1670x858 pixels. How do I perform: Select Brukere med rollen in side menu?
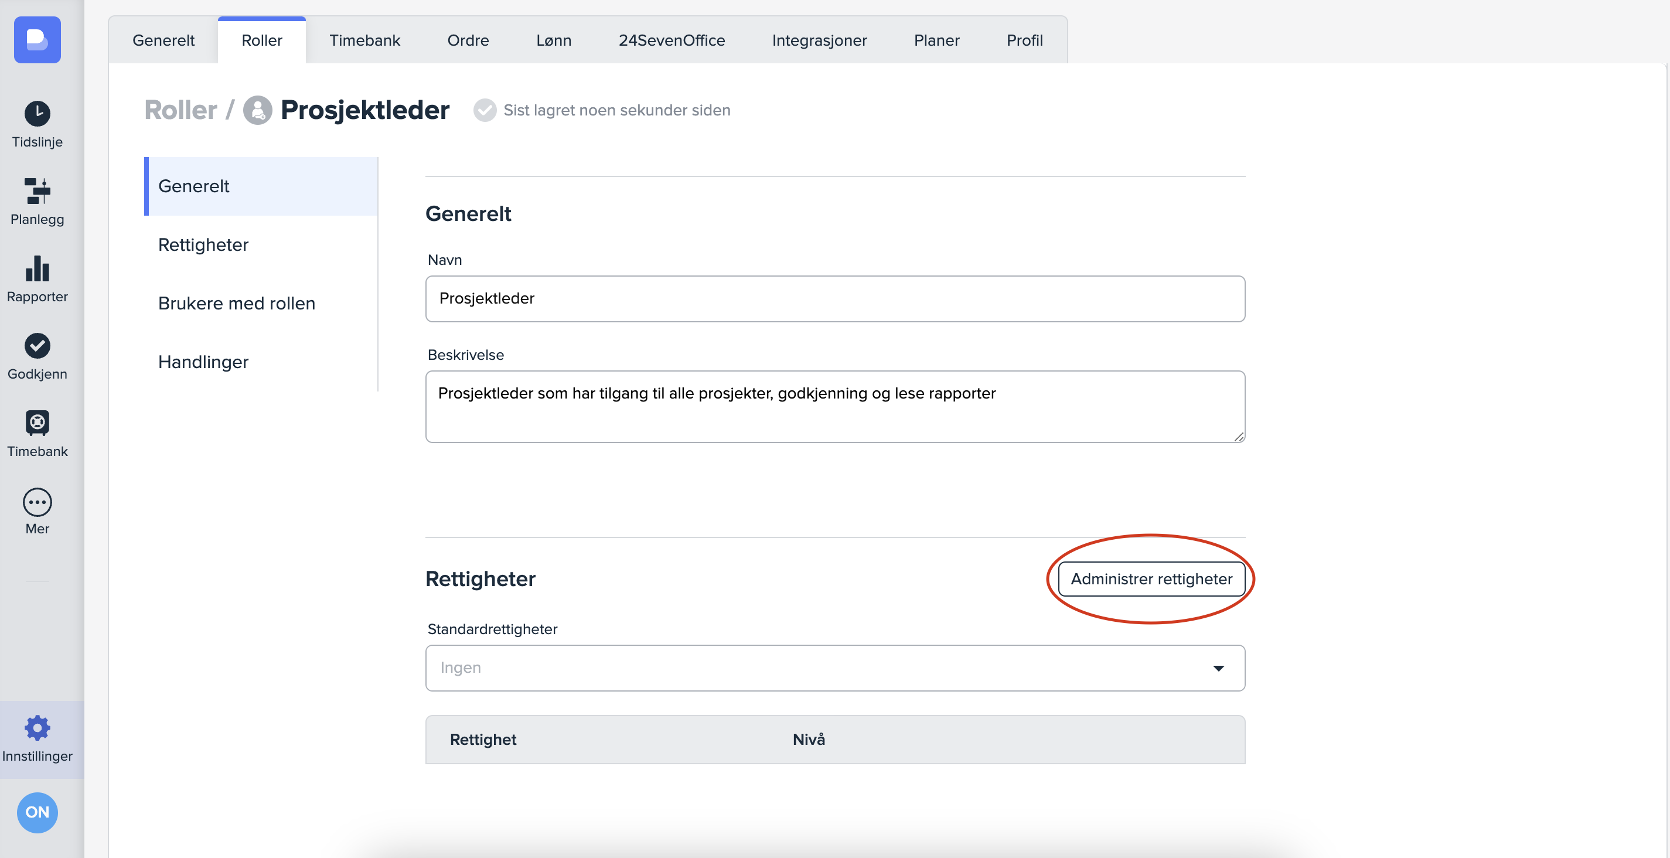[237, 304]
